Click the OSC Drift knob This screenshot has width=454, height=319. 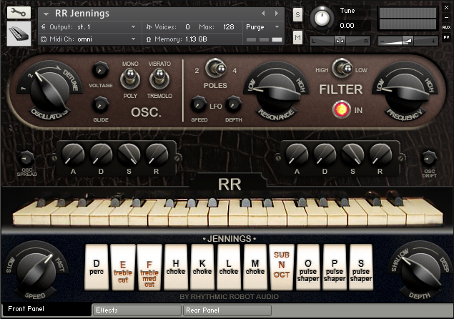click(429, 159)
